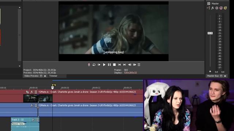Click the Display 520x285x32 value
This screenshot has width=234, height=131.
click(x=131, y=73)
